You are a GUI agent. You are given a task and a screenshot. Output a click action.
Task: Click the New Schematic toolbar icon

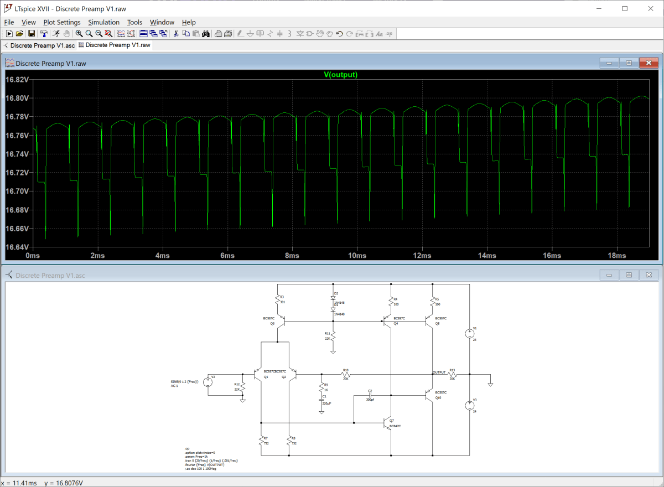point(9,34)
